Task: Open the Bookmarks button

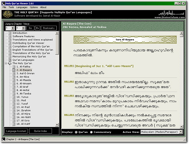Action: (49, 28)
